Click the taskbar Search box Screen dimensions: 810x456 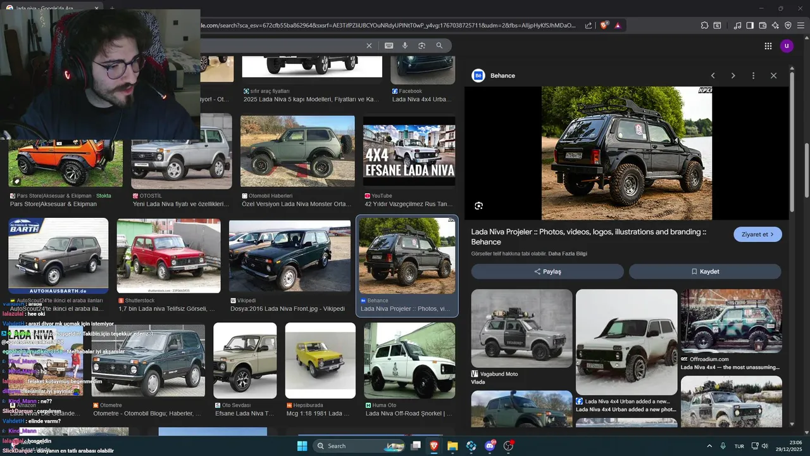point(359,446)
